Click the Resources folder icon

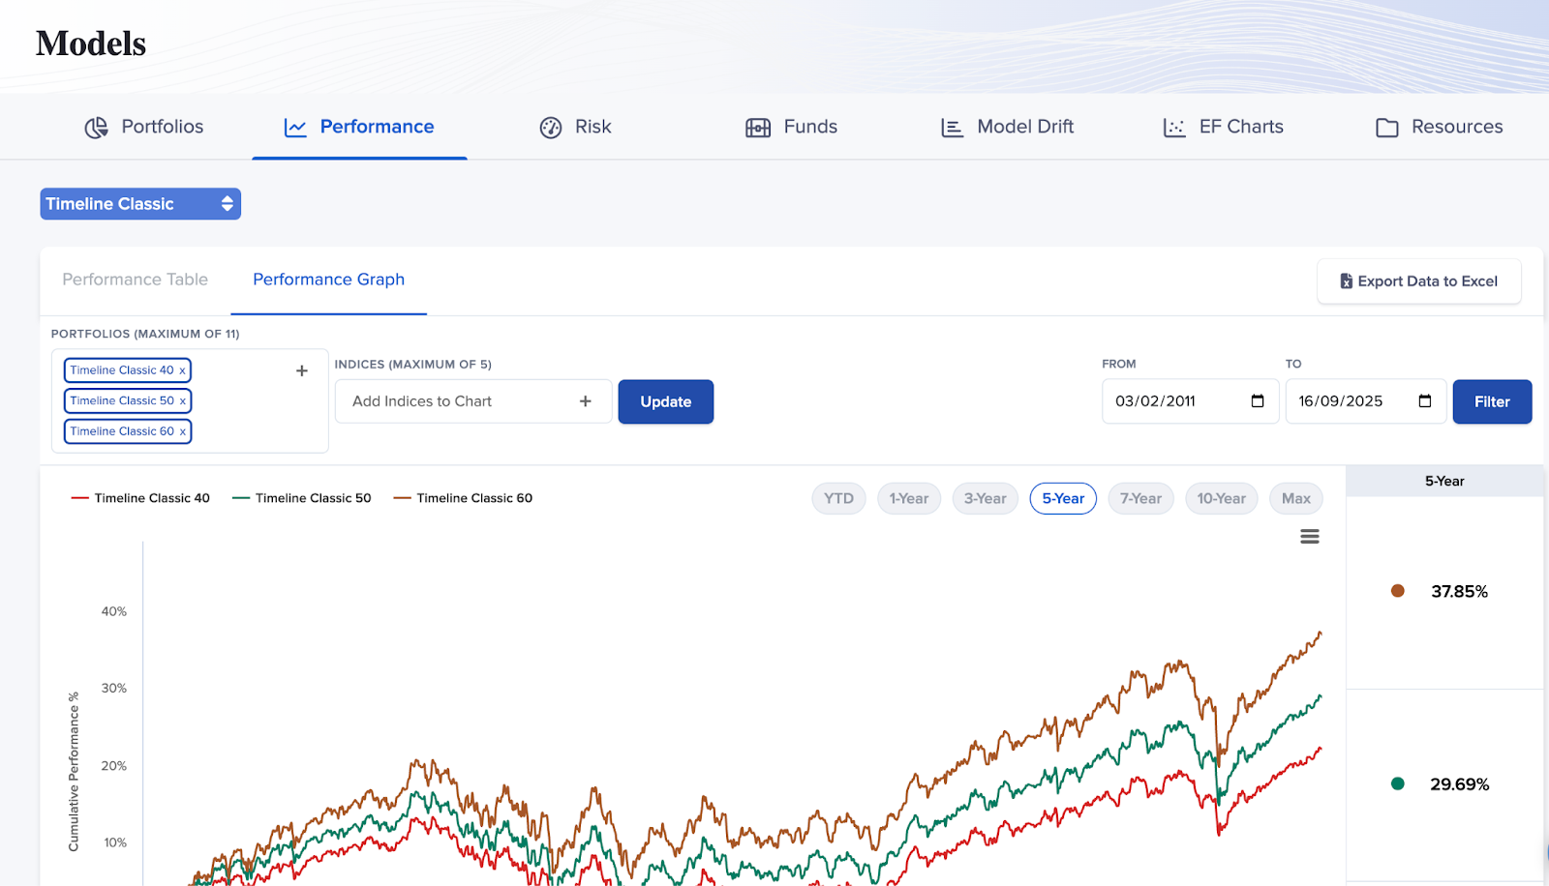[x=1386, y=128]
